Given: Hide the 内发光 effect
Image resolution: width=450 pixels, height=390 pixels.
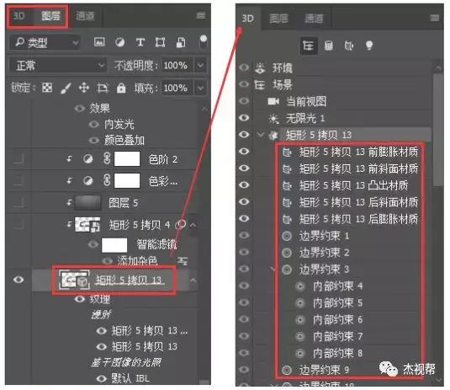Looking at the screenshot, I should point(93,125).
